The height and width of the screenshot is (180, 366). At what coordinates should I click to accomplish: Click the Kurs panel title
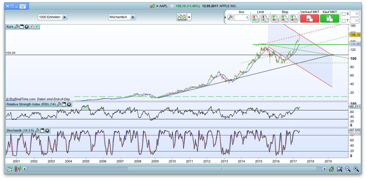pos(10,27)
